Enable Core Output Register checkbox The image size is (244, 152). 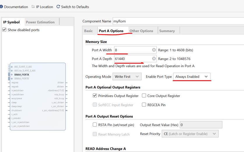coord(144,96)
